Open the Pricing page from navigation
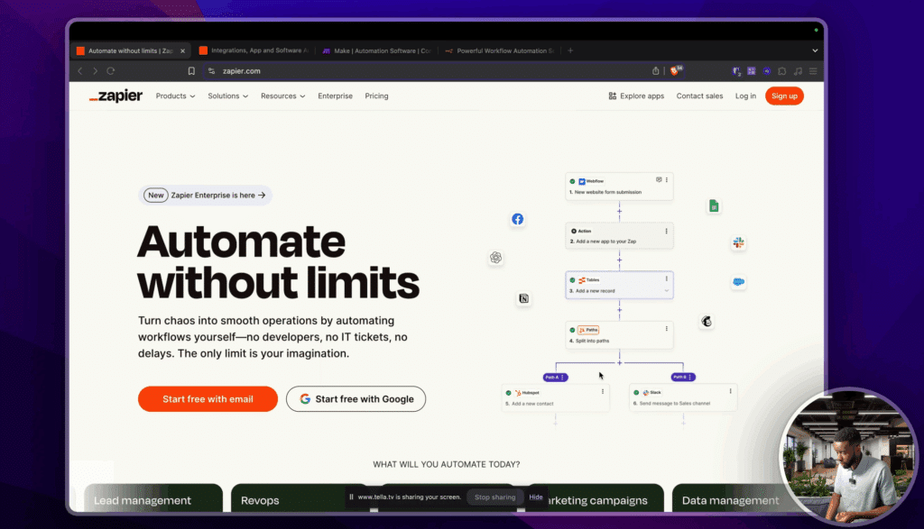Image resolution: width=924 pixels, height=529 pixels. pos(376,96)
